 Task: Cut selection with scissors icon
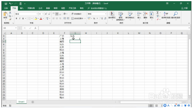click(x=10, y=13)
